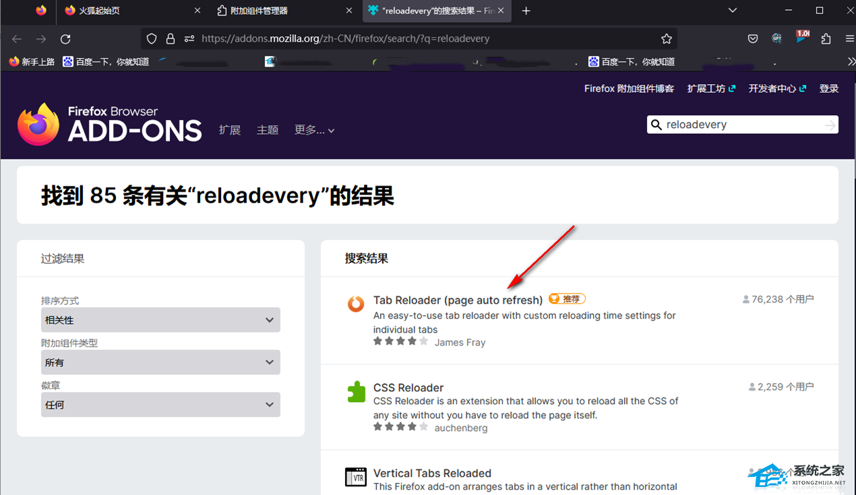List all open tabs
The height and width of the screenshot is (495, 856).
pos(733,11)
